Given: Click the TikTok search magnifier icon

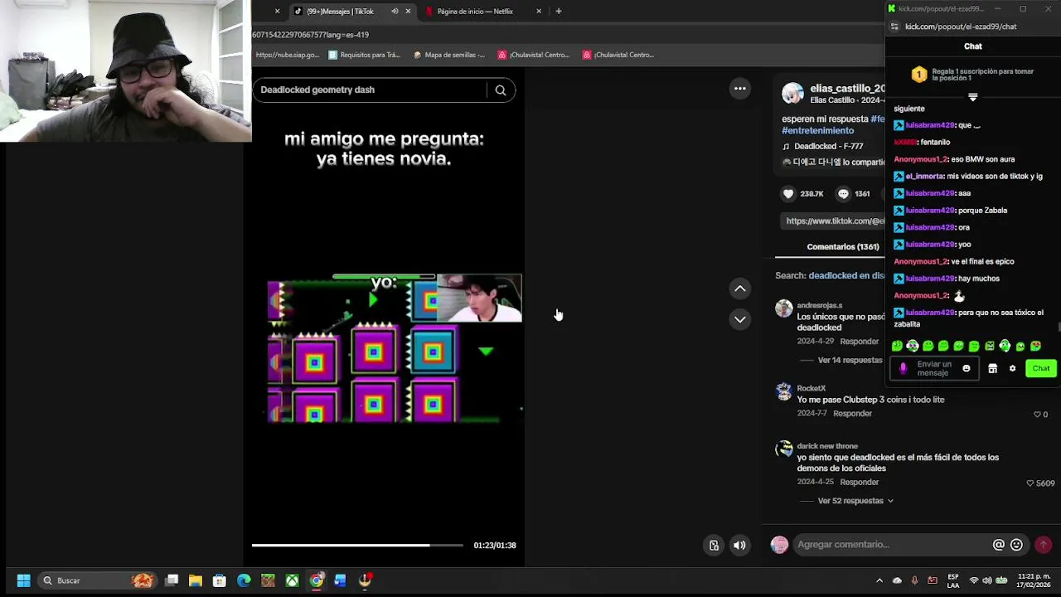Looking at the screenshot, I should pyautogui.click(x=501, y=90).
